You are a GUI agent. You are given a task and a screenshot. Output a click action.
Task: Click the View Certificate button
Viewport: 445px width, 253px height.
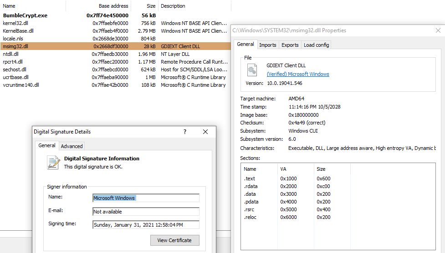pos(174,240)
